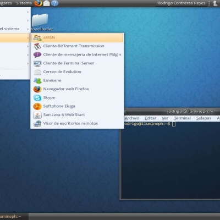Open the Lugares panel menu

click(6, 3)
